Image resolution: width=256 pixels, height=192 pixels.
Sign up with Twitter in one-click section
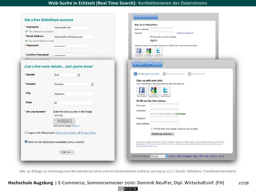tap(165, 91)
